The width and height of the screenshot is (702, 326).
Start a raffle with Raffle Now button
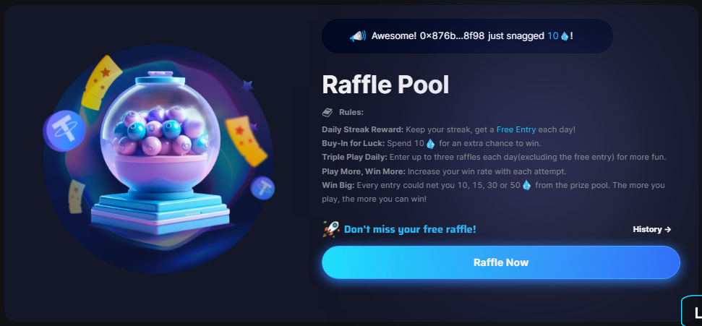(x=500, y=262)
